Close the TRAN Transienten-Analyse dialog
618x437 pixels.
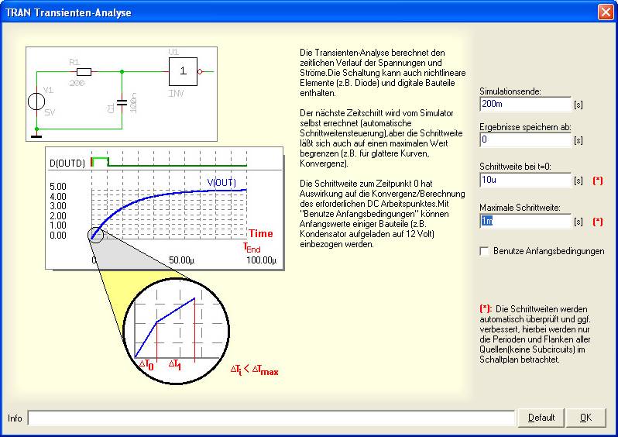click(x=605, y=12)
